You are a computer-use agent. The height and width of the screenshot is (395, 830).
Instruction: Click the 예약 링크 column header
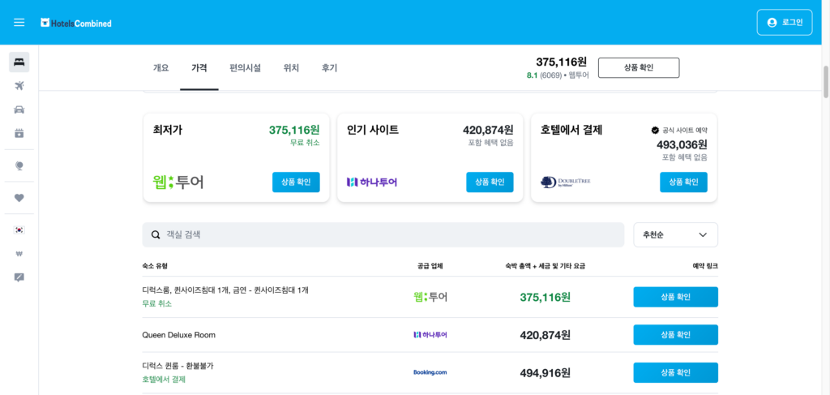[706, 266]
